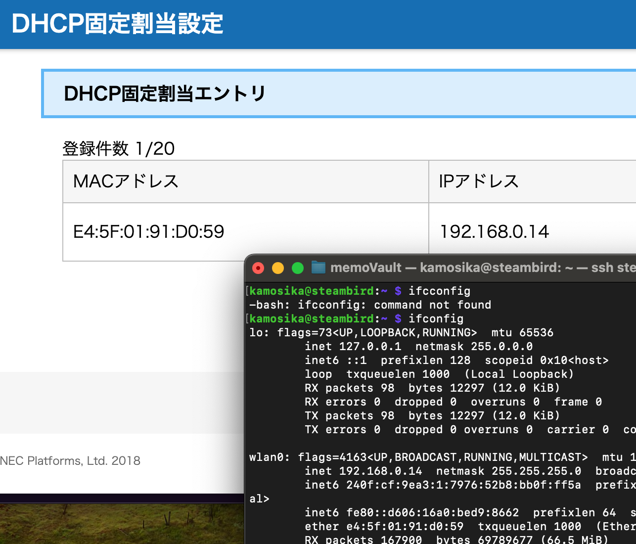Click the blue folder icon in terminal title bar
The image size is (636, 544).
tap(318, 268)
